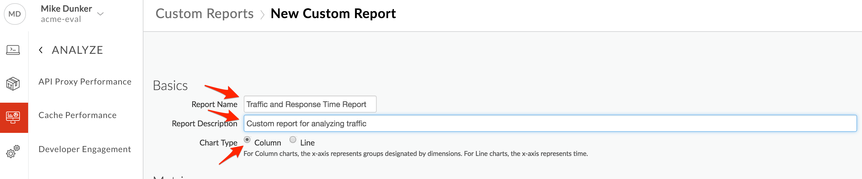Click the back chevron beside ANALYZE

point(41,50)
